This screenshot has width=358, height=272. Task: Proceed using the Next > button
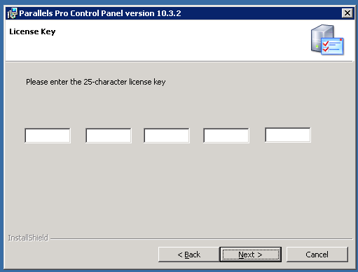(250, 255)
